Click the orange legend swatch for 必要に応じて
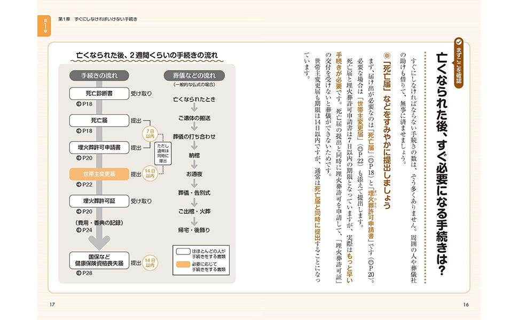 pos(183,264)
